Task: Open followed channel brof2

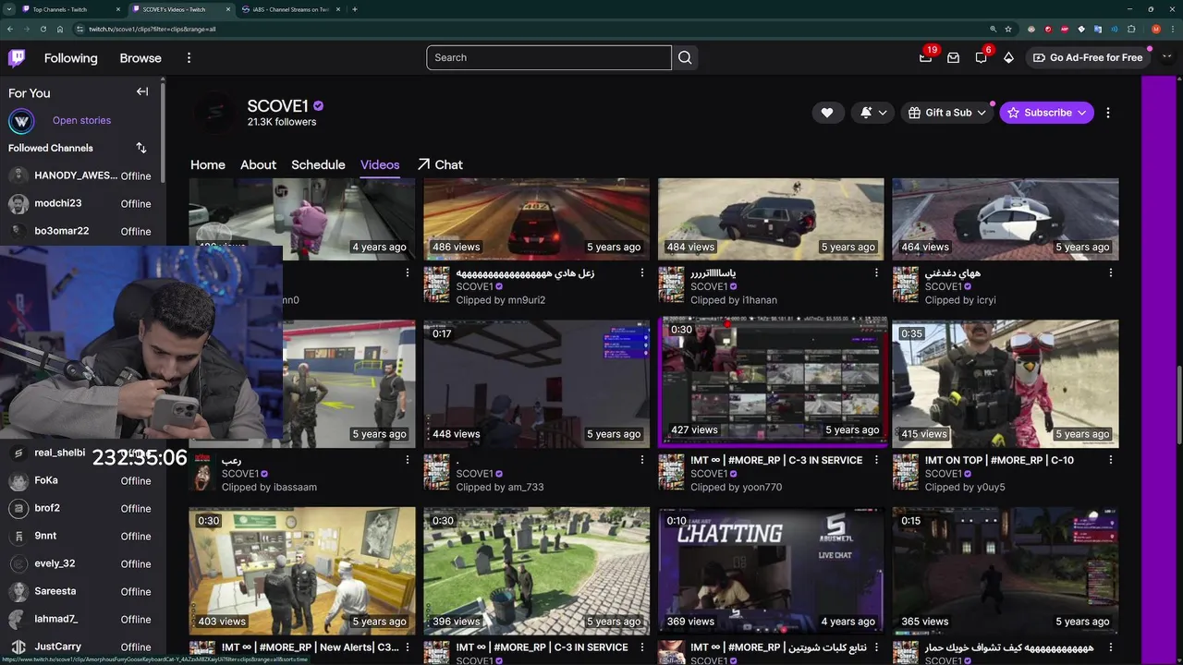Action: [81, 508]
